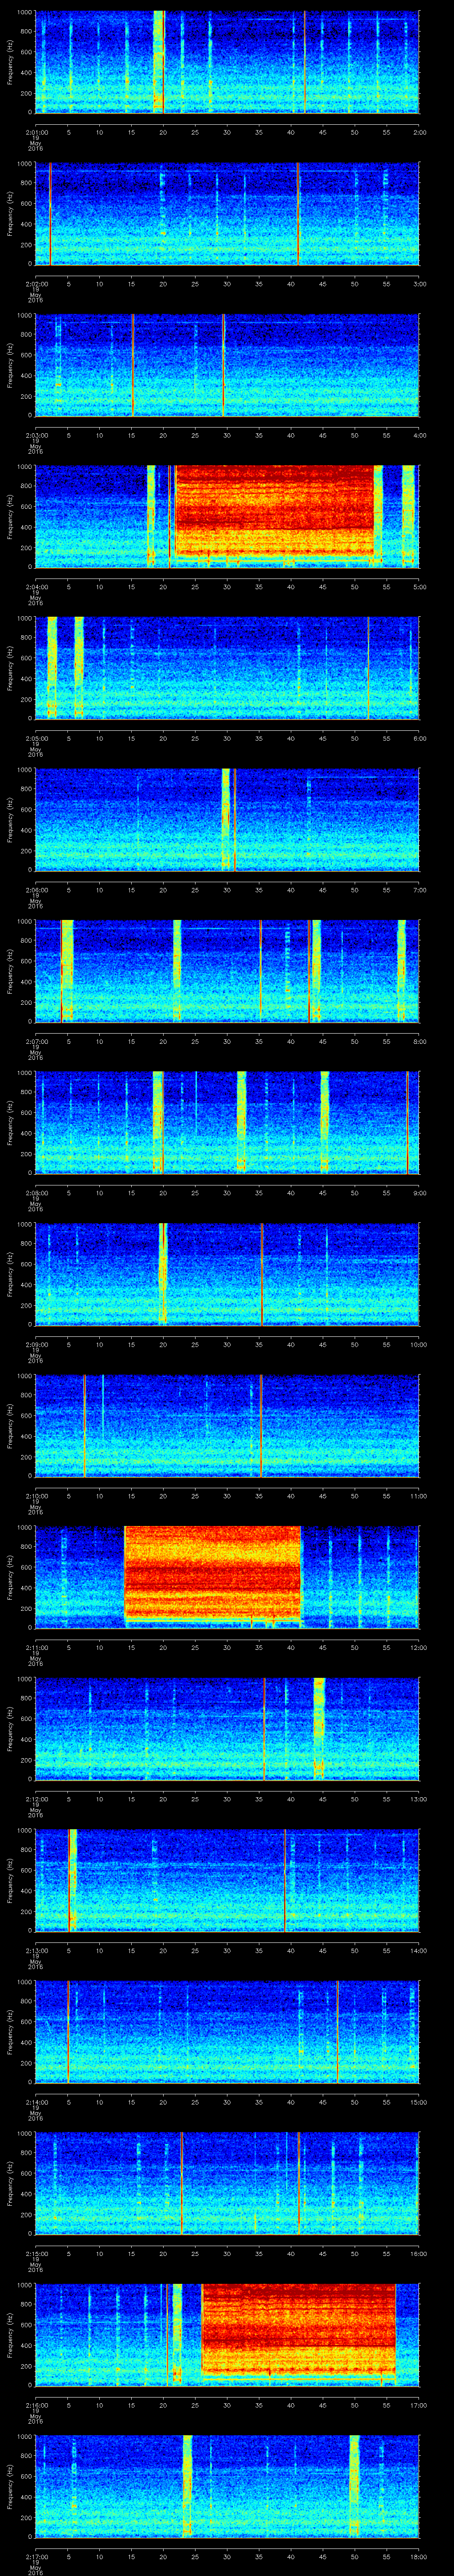Click the green band near 22s in 2:07:00 spectrogram
This screenshot has height=2576, width=454.
click(x=178, y=971)
